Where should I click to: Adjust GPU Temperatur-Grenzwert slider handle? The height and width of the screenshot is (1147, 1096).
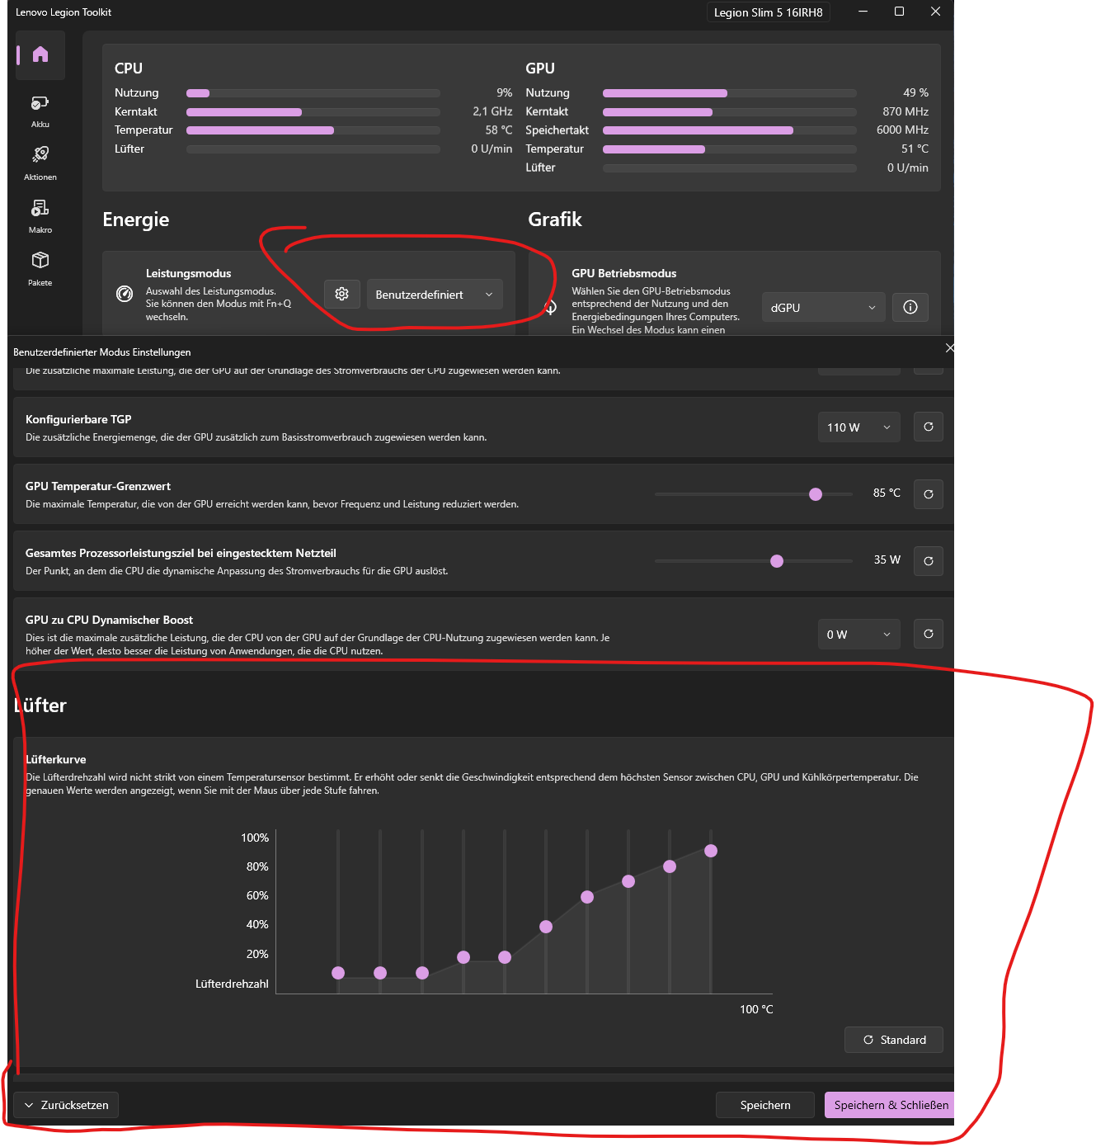816,494
